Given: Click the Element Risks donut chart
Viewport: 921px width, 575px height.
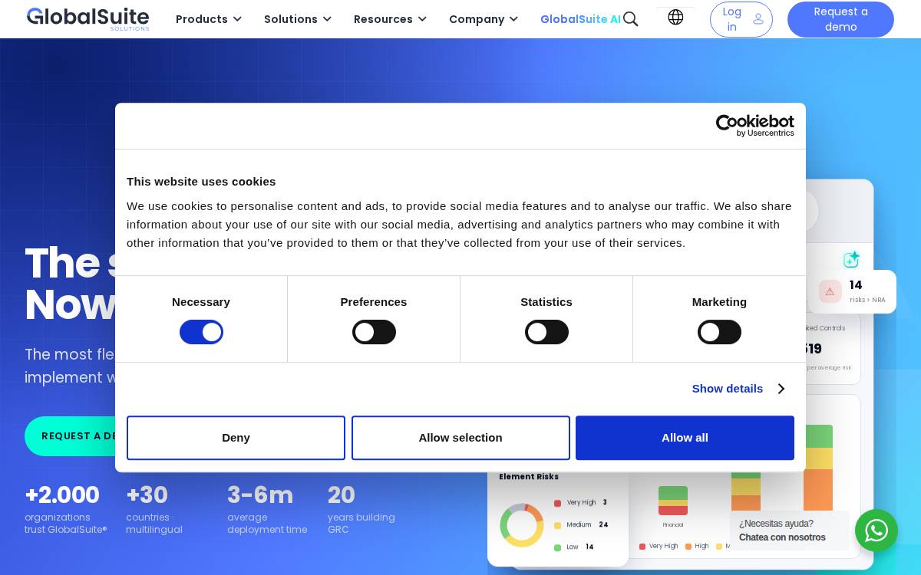Looking at the screenshot, I should (x=522, y=525).
